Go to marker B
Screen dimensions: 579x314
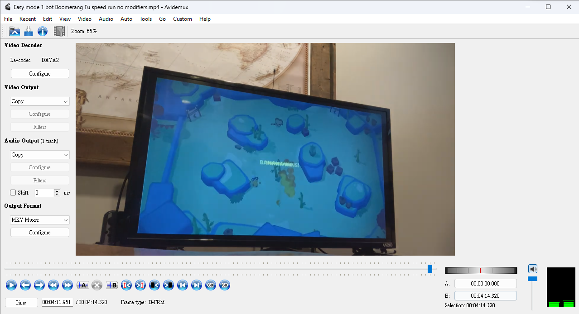tap(140, 285)
